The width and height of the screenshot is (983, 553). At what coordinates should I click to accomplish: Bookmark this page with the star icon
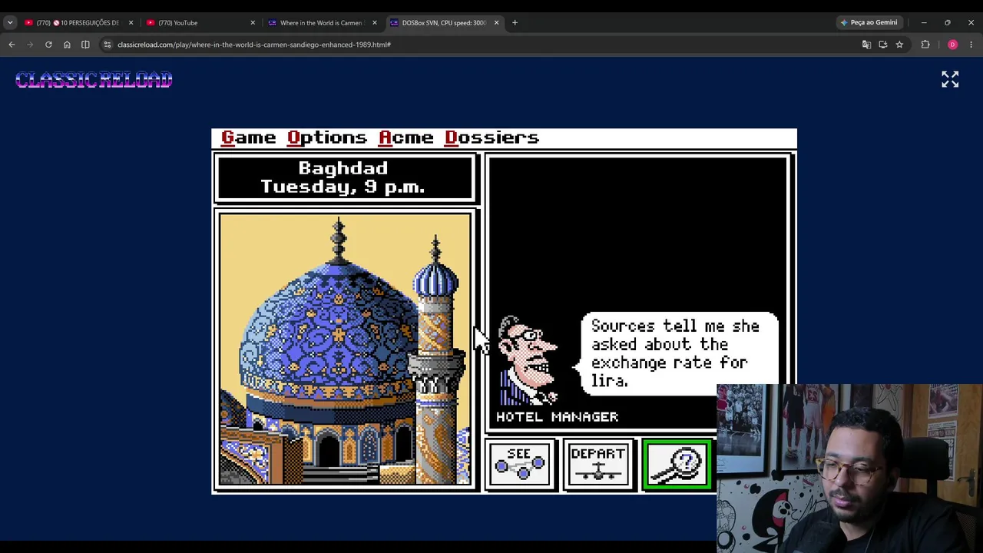899,45
